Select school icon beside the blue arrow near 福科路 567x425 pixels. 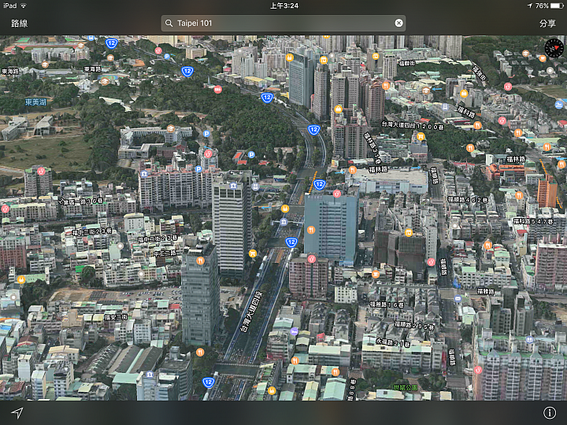(426, 91)
